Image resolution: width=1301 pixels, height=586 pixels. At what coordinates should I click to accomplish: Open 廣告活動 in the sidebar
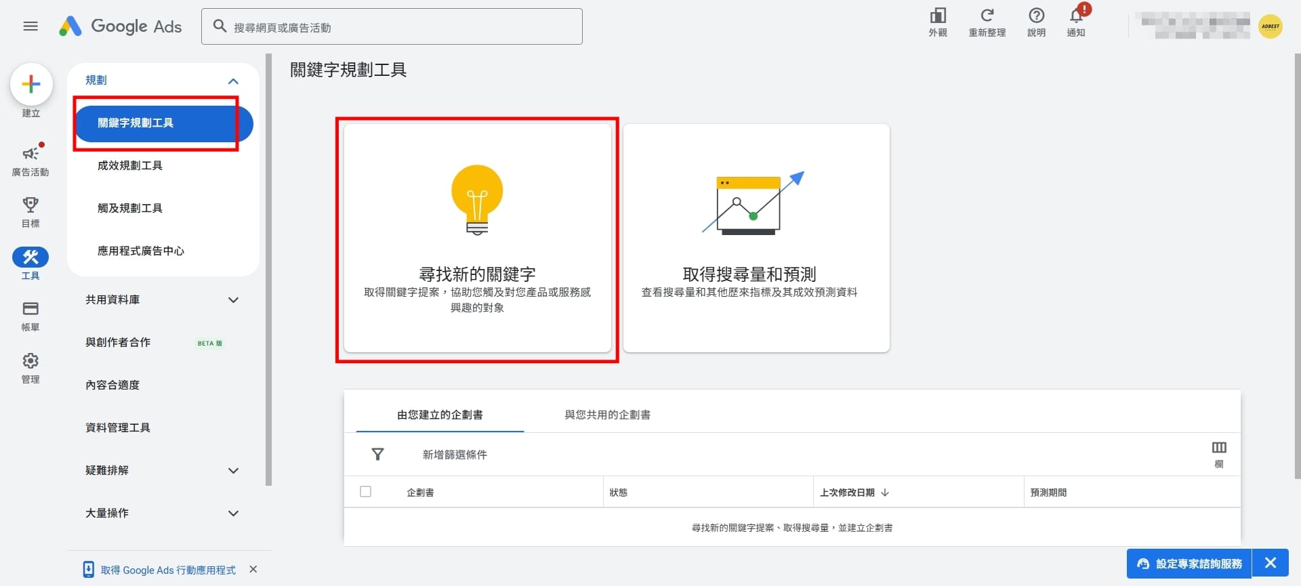tap(30, 160)
